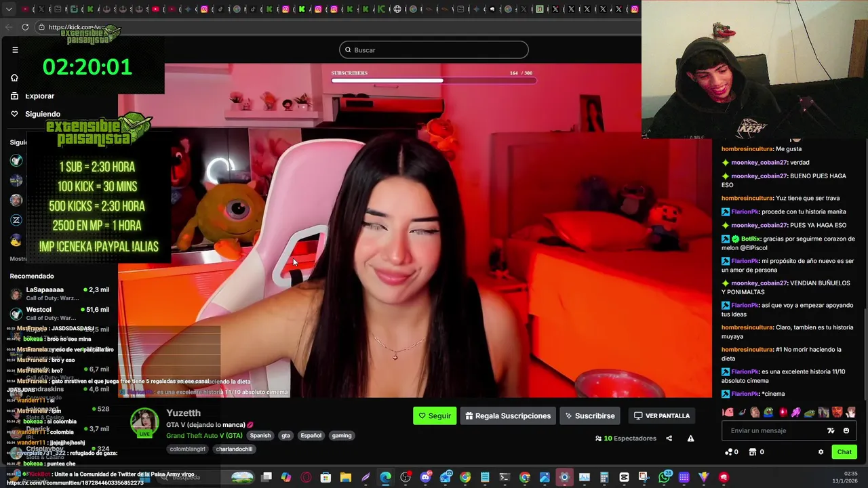Open the Explorar page
The image size is (868, 488).
39,96
